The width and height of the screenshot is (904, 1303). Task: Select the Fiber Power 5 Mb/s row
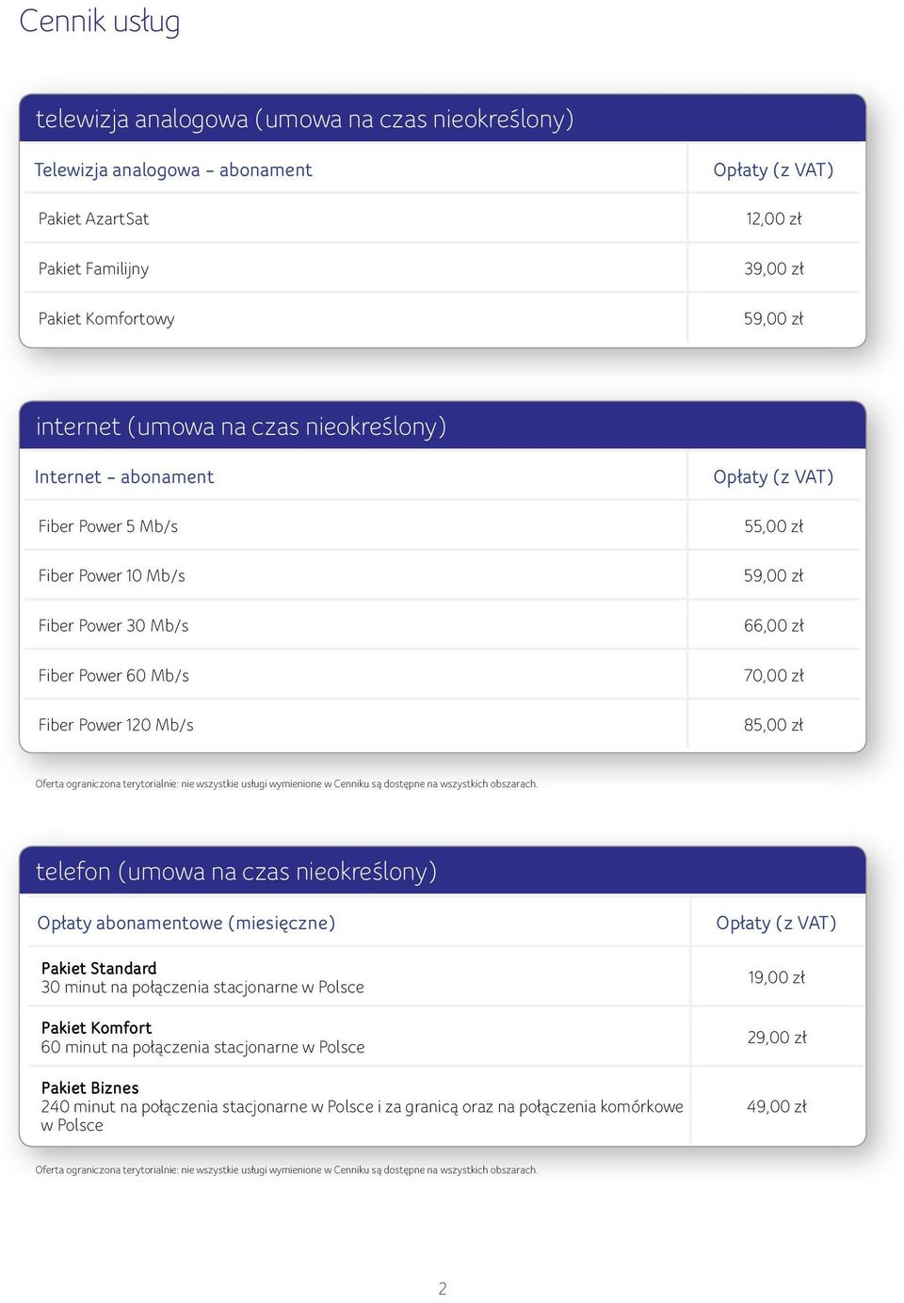pos(443,526)
